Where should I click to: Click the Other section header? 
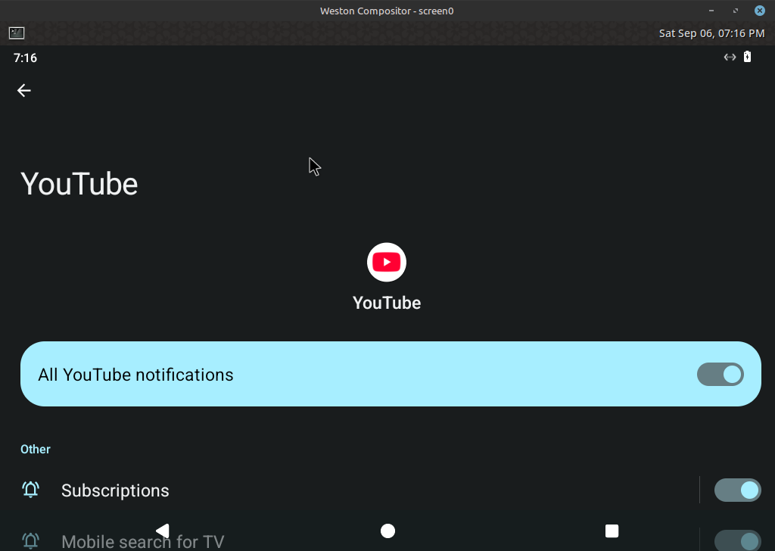[x=36, y=450]
